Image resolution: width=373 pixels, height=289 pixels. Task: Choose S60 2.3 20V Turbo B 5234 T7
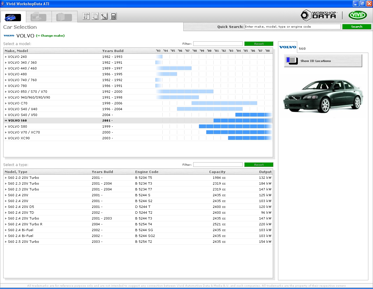[x=138, y=189]
